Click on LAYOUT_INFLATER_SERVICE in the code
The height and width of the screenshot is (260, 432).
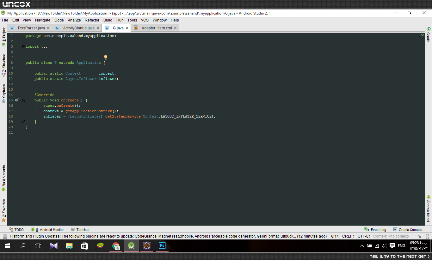(x=186, y=116)
